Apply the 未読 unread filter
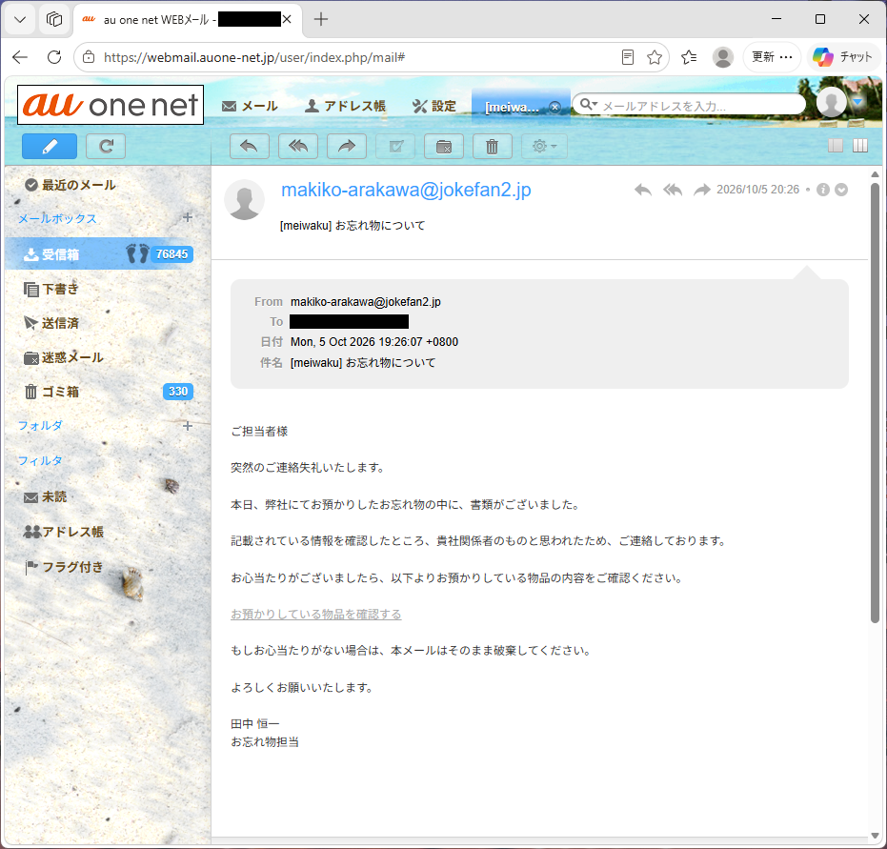887x849 pixels. (x=46, y=496)
